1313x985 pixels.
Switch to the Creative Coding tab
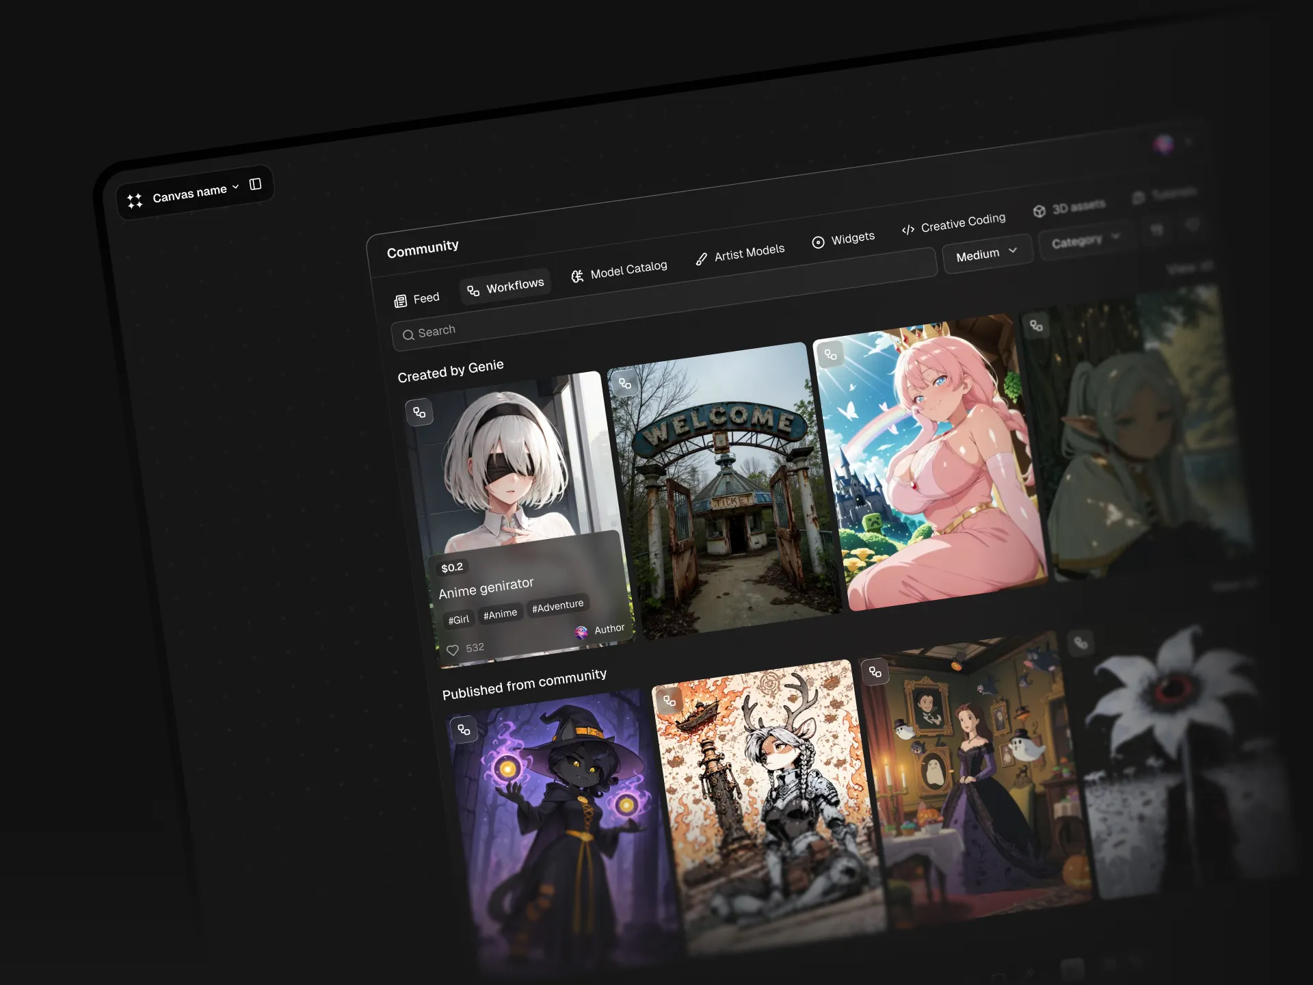pos(954,223)
